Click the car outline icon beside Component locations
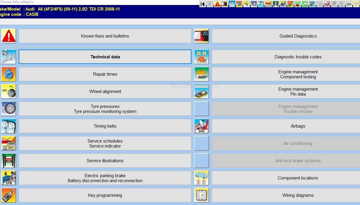 pyautogui.click(x=201, y=178)
